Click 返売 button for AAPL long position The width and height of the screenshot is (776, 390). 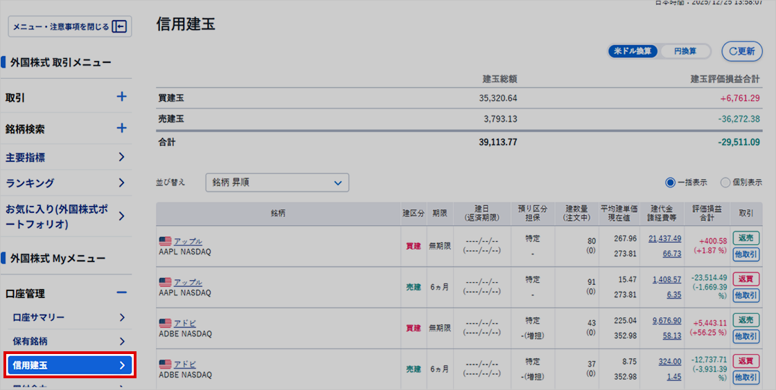746,239
